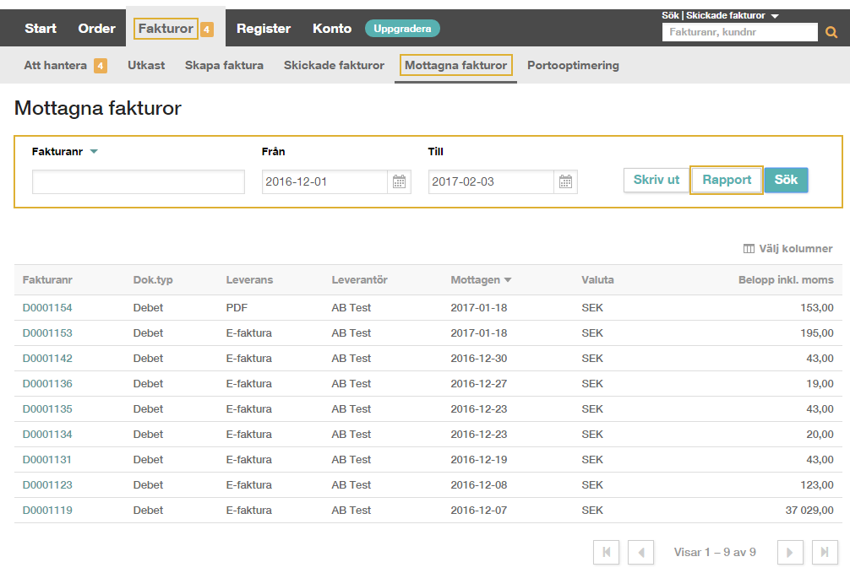Open invoice D0001142
Viewport: 850px width, 573px height.
47,359
